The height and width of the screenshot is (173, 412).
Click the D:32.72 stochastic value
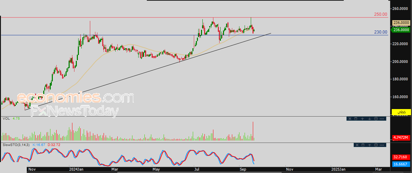(54, 145)
